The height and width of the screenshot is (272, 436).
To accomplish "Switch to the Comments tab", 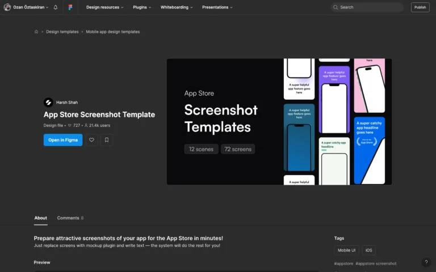I will 70,218.
